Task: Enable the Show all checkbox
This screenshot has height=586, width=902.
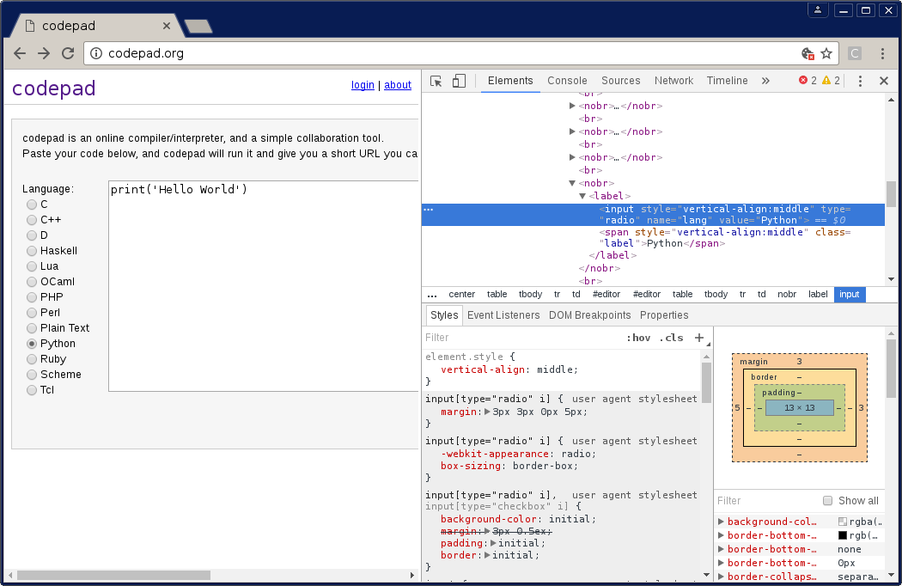Action: tap(828, 501)
